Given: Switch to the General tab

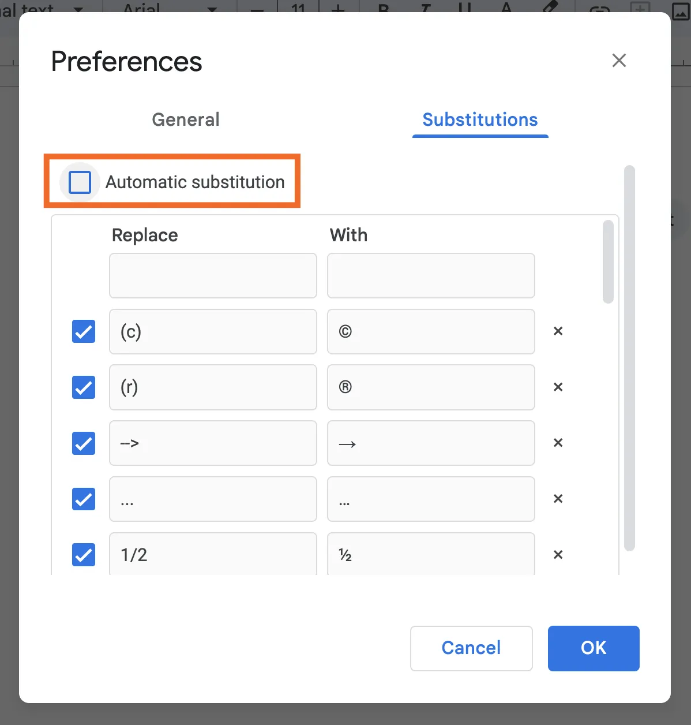Looking at the screenshot, I should click(185, 119).
